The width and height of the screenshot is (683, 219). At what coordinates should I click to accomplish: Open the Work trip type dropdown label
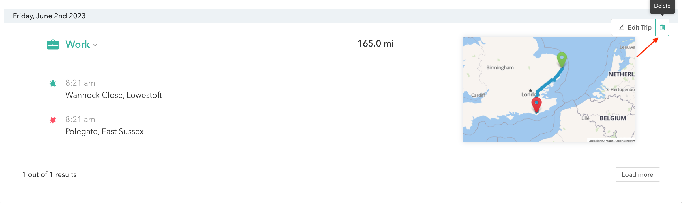(x=78, y=44)
